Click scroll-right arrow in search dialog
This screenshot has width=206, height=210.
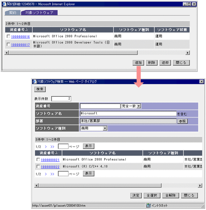(200, 186)
